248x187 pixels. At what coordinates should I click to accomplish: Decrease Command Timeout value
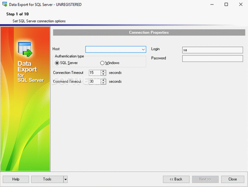103,83
